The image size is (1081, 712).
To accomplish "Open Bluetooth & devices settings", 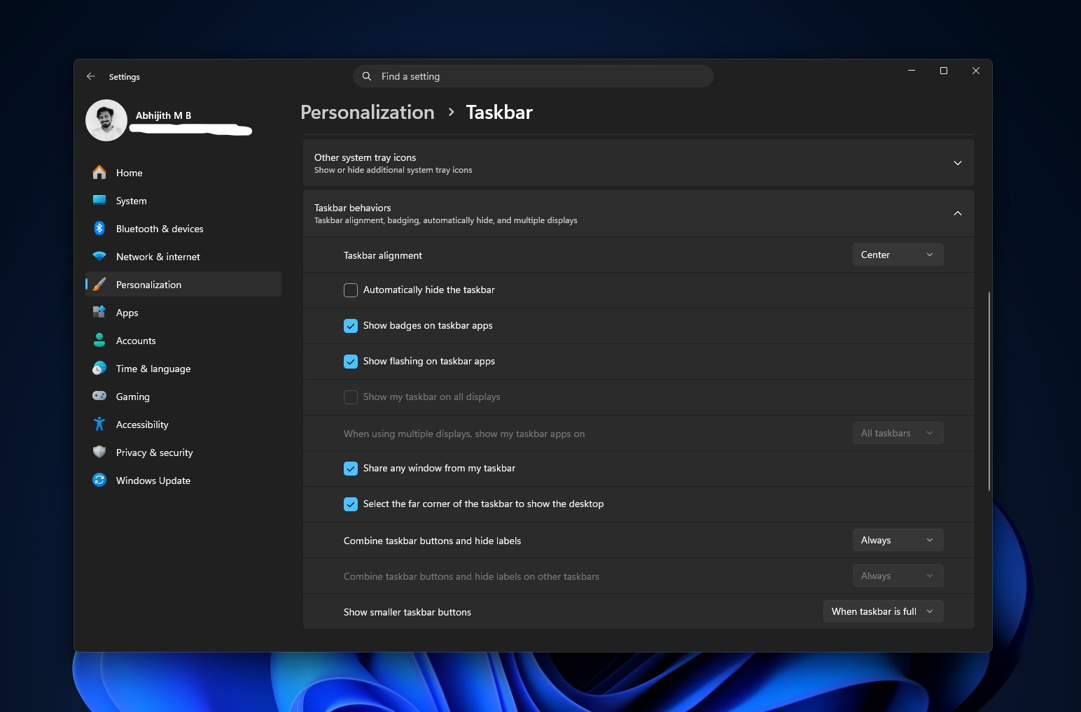I will (x=183, y=228).
